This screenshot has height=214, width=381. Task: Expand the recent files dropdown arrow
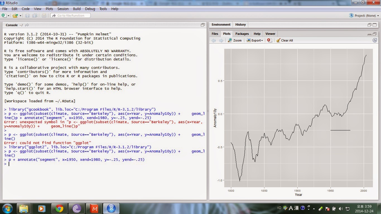(x=20, y=16)
